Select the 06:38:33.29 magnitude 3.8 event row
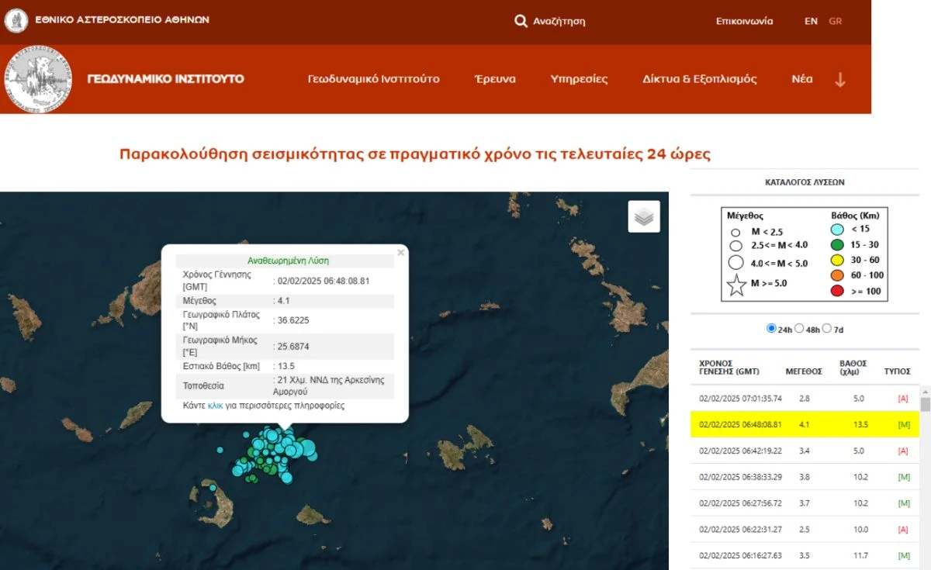Image resolution: width=931 pixels, height=570 pixels. tap(805, 477)
